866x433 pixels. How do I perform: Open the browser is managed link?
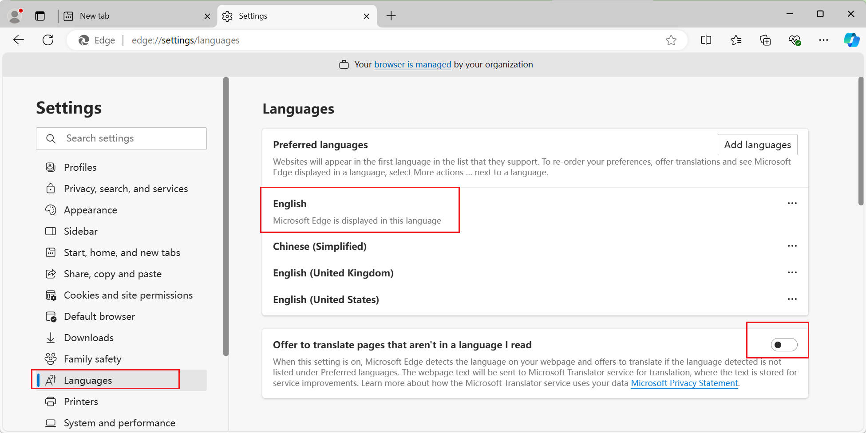[x=413, y=65]
